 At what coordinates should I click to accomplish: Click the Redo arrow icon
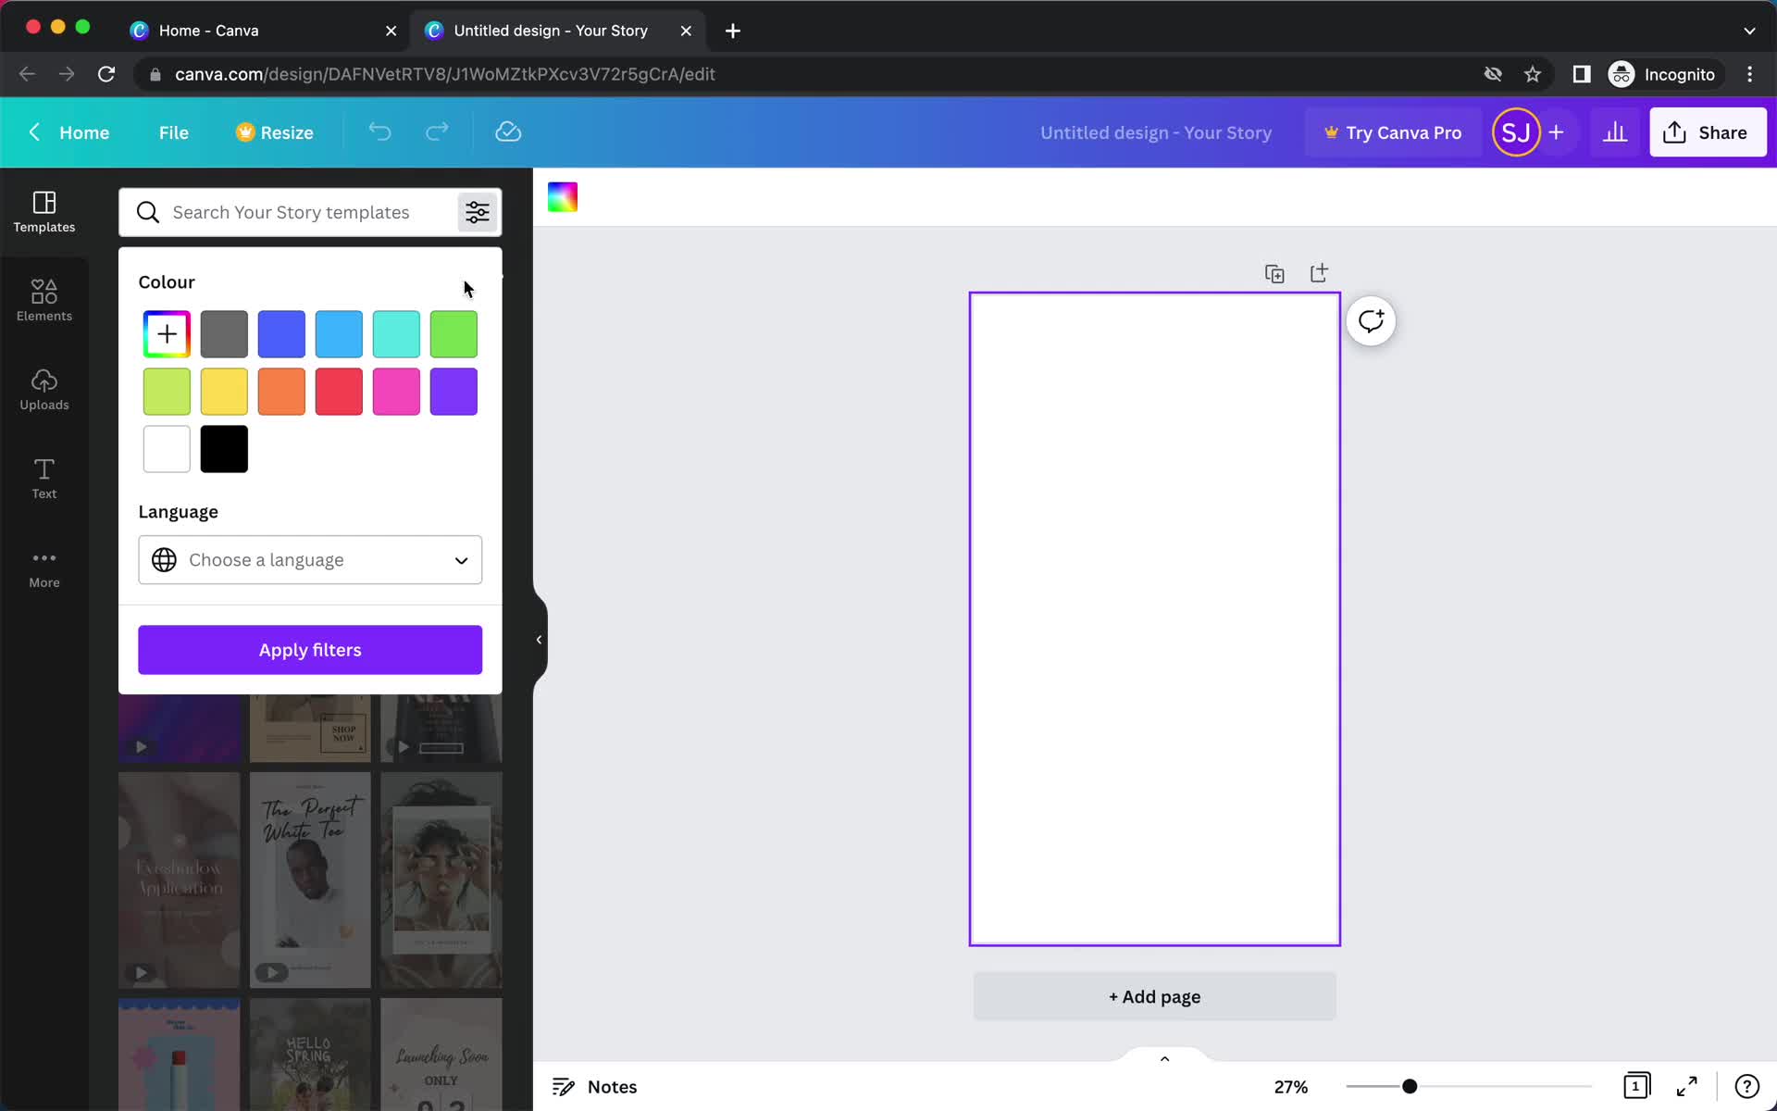[x=435, y=131]
